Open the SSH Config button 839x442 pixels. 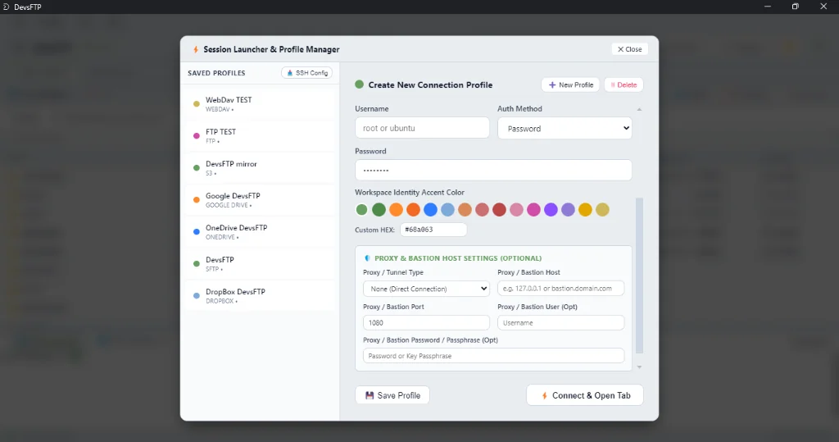tap(307, 73)
